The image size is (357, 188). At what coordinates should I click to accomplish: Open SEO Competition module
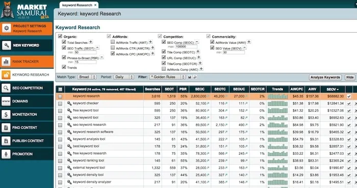(x=27, y=88)
